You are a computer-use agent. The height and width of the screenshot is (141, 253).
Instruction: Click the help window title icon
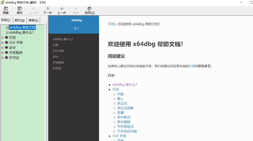pyautogui.click(x=2, y=3)
